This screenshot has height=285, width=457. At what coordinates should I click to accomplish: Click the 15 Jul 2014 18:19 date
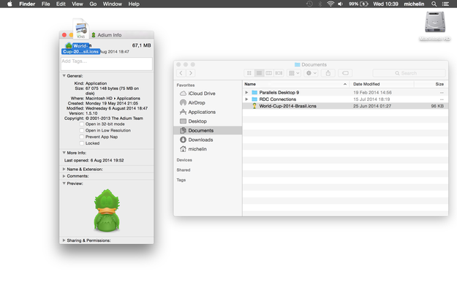coord(371,99)
